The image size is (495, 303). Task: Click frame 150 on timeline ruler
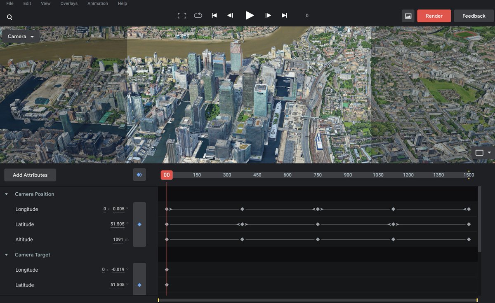197,175
